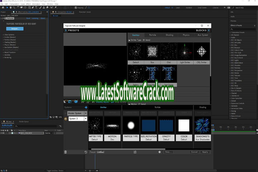The width and height of the screenshot is (258, 172).
Task: Toggle video eye for MK3 layer in timeline
Action: point(1,133)
